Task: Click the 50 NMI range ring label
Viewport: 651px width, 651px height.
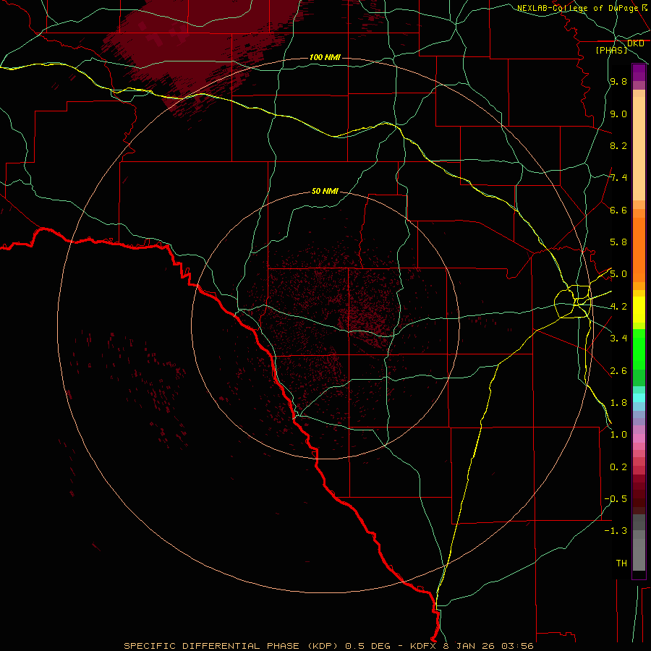Action: tap(325, 191)
